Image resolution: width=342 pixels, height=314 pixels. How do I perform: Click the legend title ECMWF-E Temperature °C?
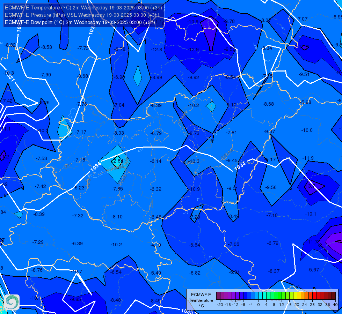pos(201,300)
